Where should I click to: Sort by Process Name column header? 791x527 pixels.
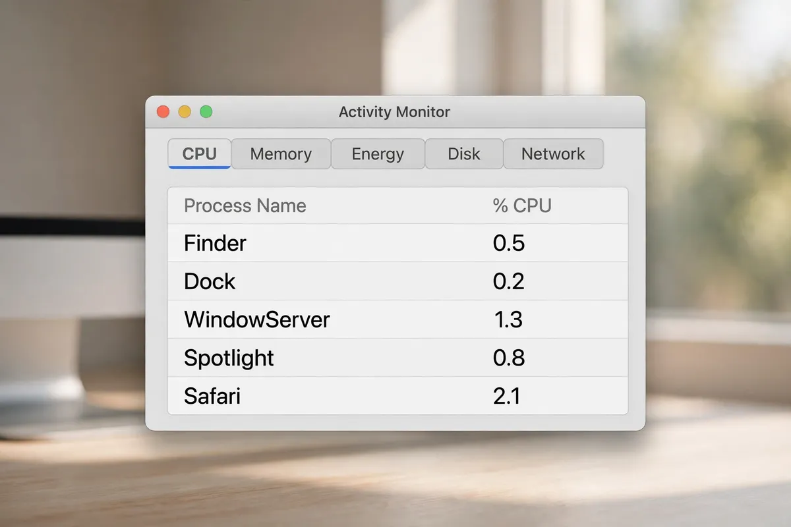coord(245,206)
